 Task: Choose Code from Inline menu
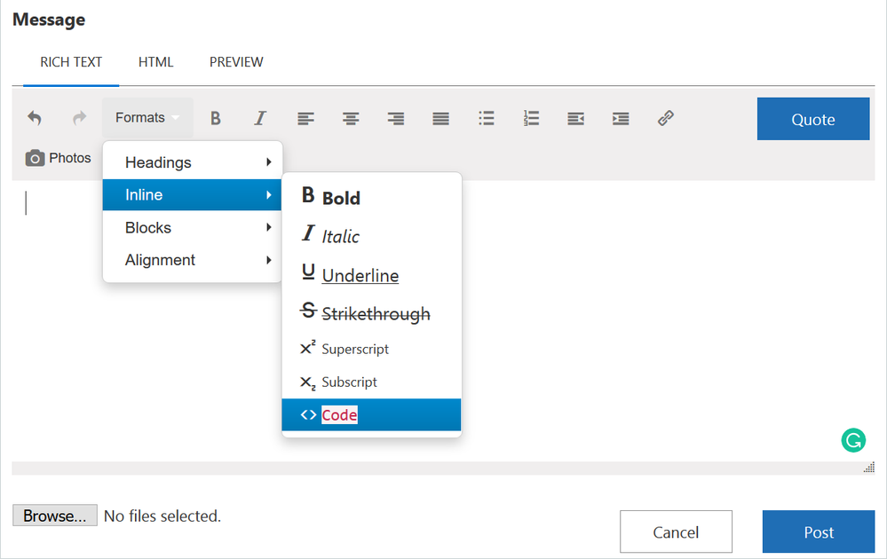(371, 415)
